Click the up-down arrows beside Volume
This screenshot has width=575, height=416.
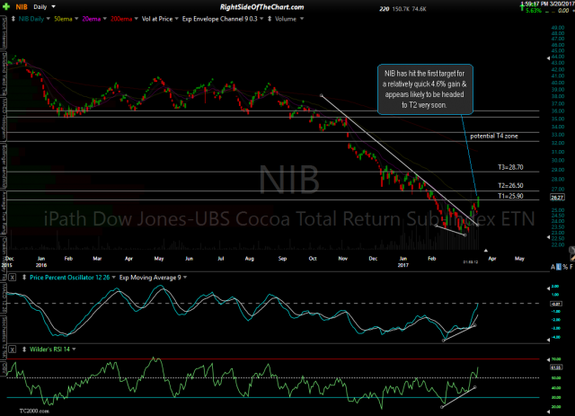(x=270, y=19)
